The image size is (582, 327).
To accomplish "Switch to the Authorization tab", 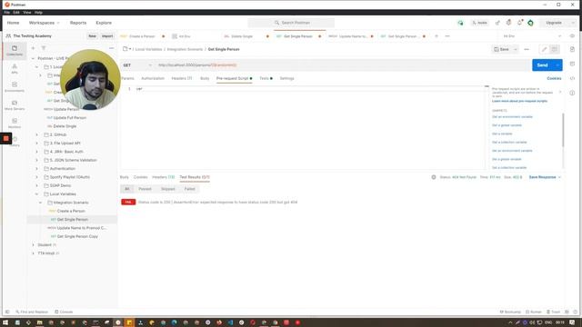I will tap(153, 78).
